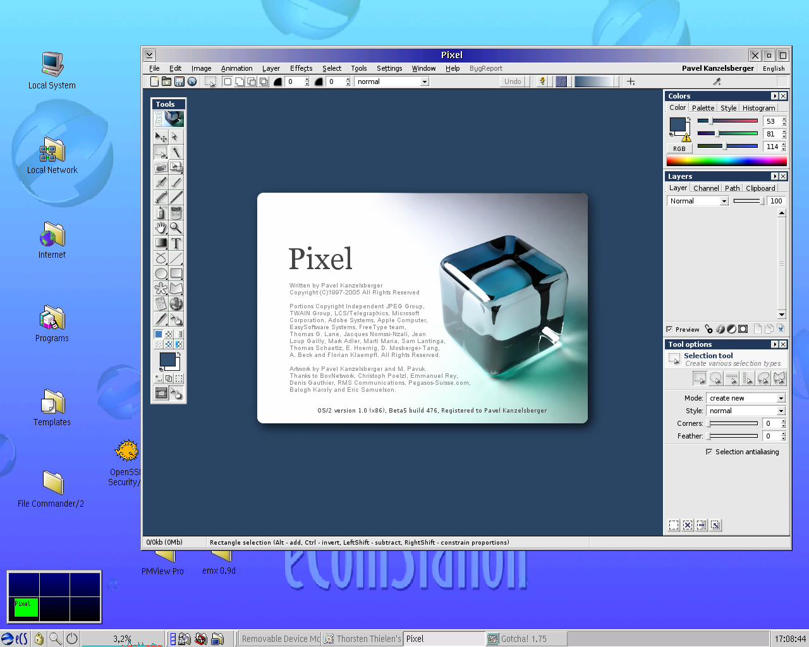Expand the Style dropdown in Tool options

746,411
